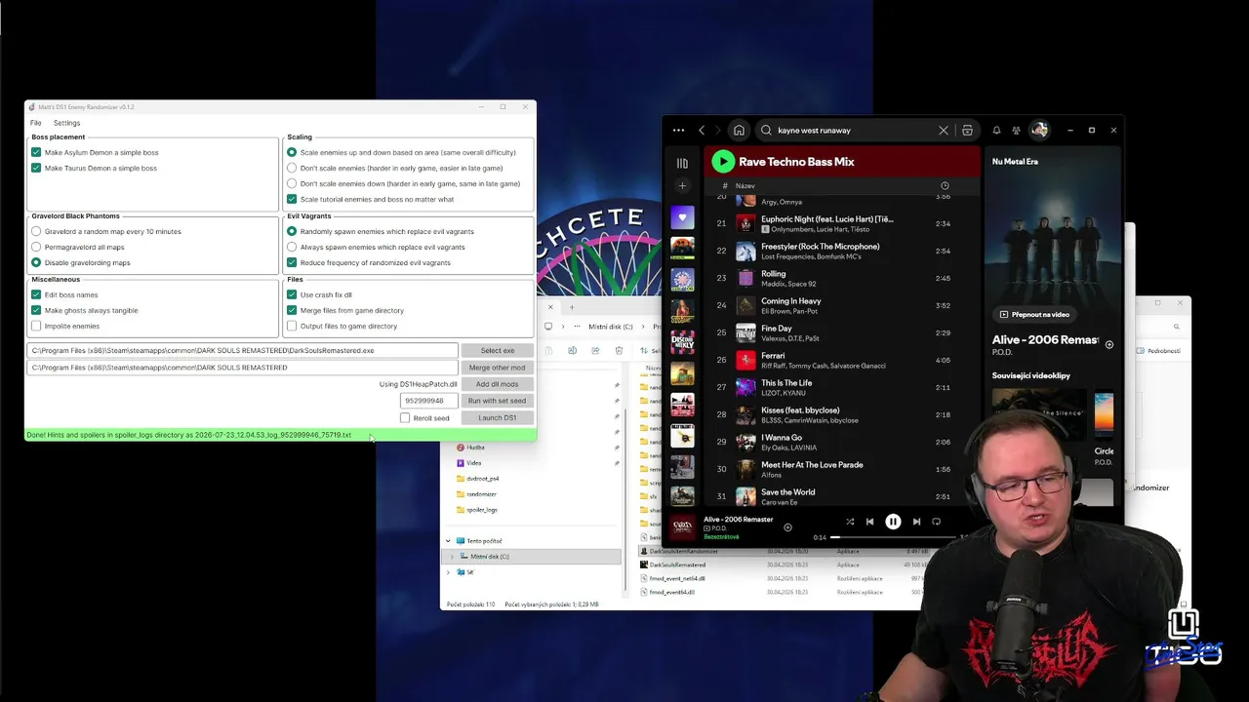
Task: Toggle Edit boss names checkbox
Action: coord(36,294)
